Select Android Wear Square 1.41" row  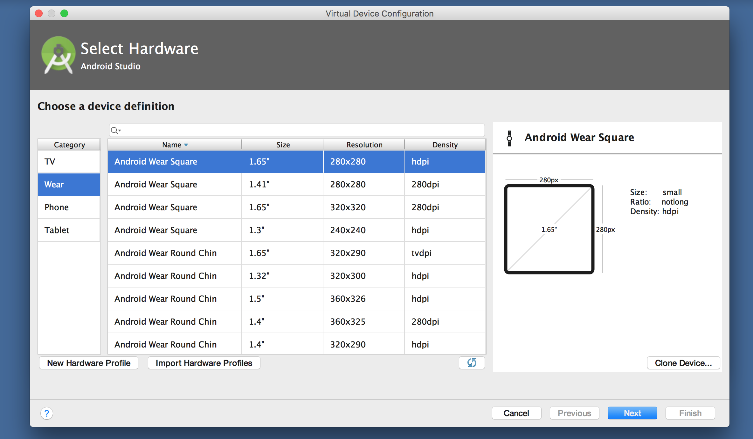pos(297,184)
